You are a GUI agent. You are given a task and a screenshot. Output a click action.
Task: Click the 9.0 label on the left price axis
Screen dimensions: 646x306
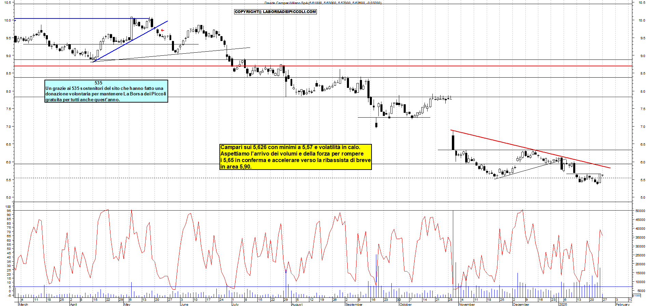pyautogui.click(x=9, y=56)
